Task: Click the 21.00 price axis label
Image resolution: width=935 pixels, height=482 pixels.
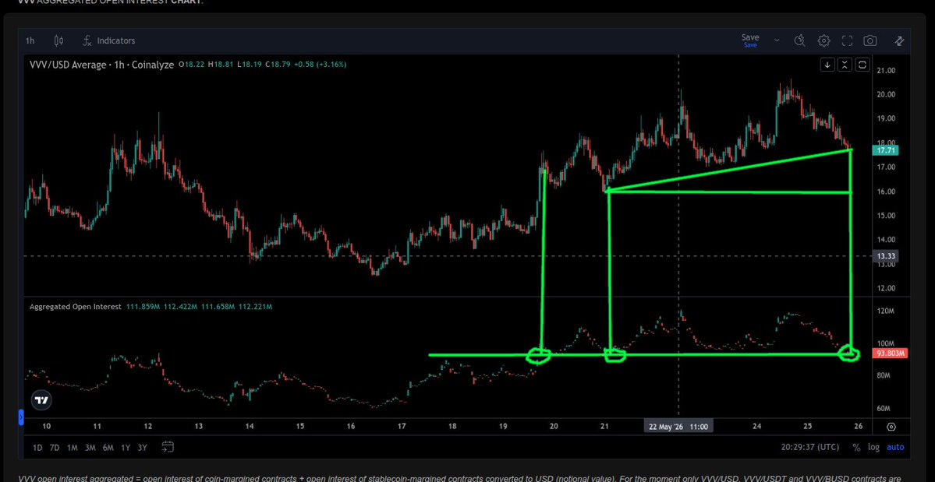Action: click(887, 70)
